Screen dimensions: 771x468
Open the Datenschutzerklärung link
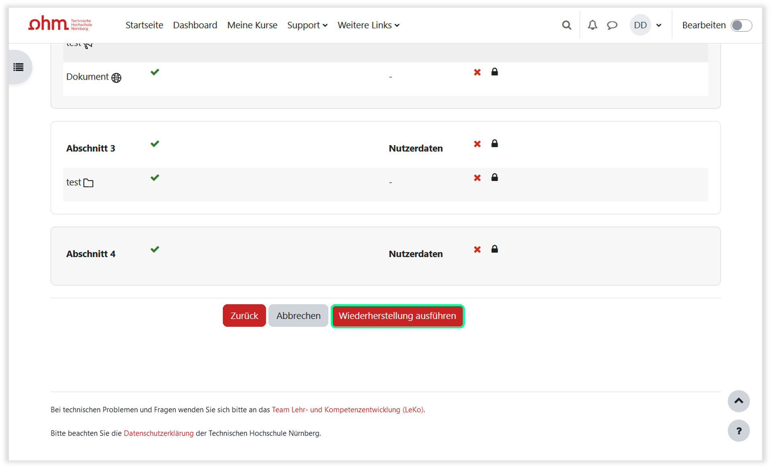159,433
